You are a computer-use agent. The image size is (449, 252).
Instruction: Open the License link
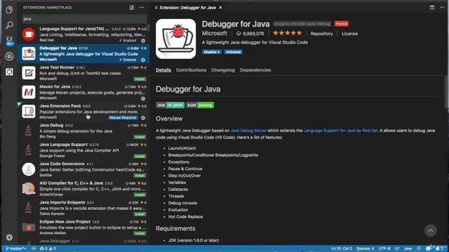349,34
